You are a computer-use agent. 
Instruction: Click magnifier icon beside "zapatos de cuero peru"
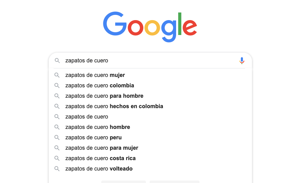click(56, 138)
